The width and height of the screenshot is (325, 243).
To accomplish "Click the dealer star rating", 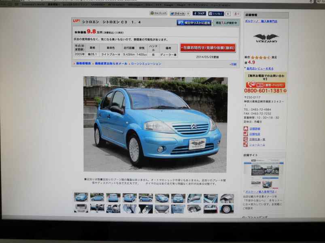I will point(260,57).
